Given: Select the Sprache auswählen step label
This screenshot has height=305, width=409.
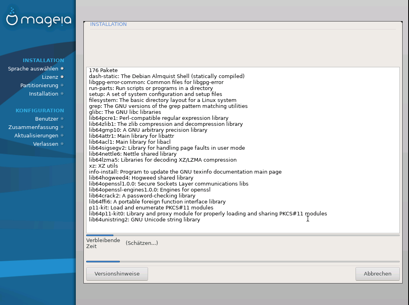Looking at the screenshot, I should click(33, 68).
